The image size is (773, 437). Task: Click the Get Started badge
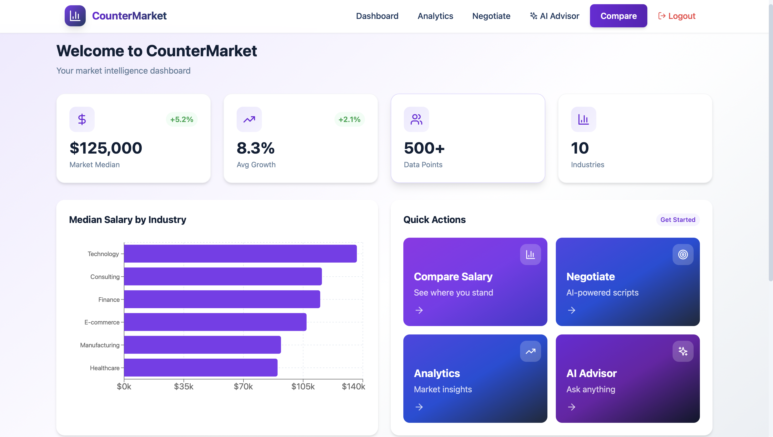pos(678,220)
